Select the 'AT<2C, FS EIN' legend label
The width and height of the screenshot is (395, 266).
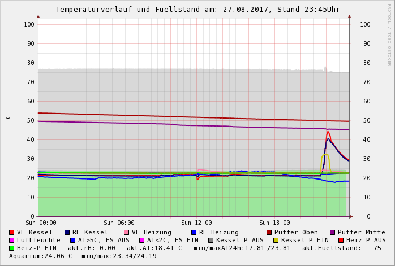(173, 241)
